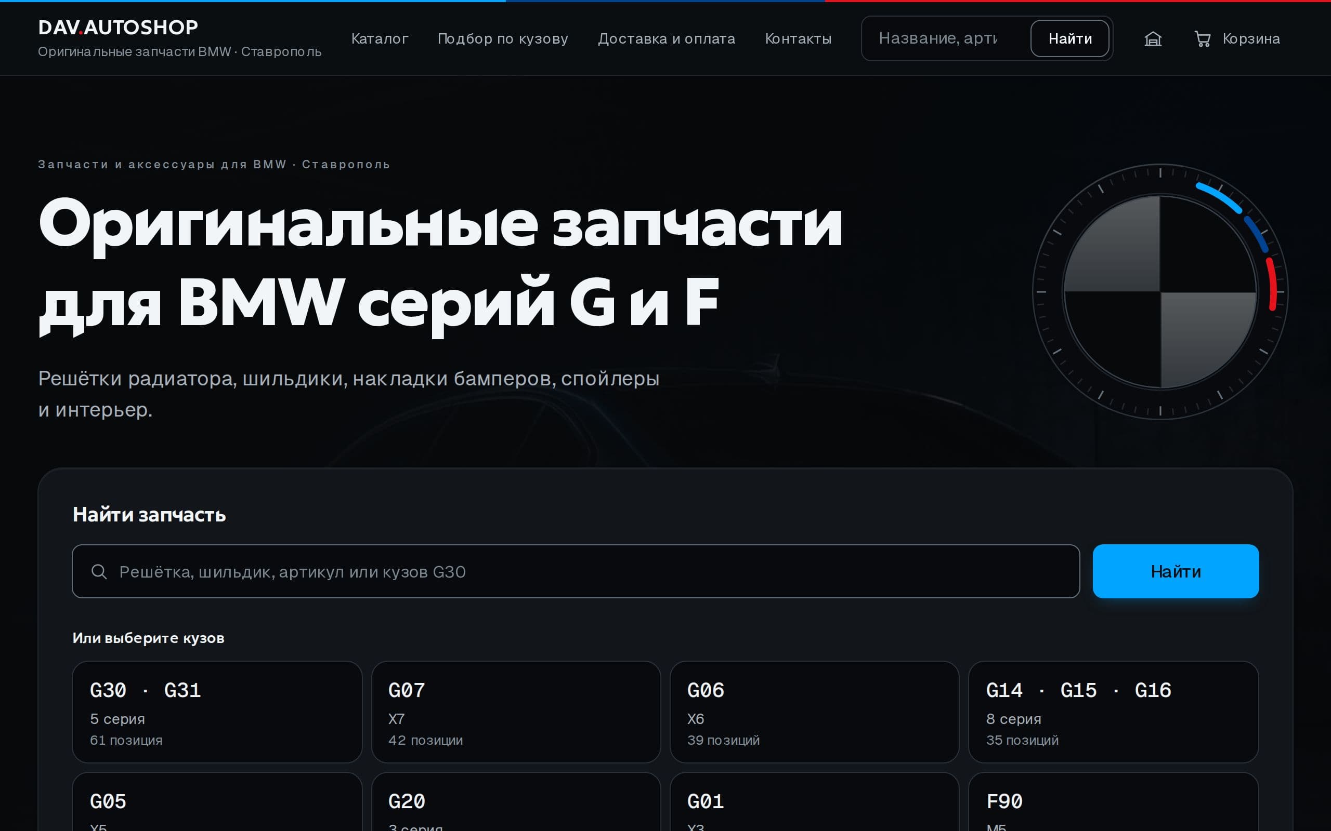Click the '35 позиций' count text
This screenshot has width=1331, height=831.
1022,740
